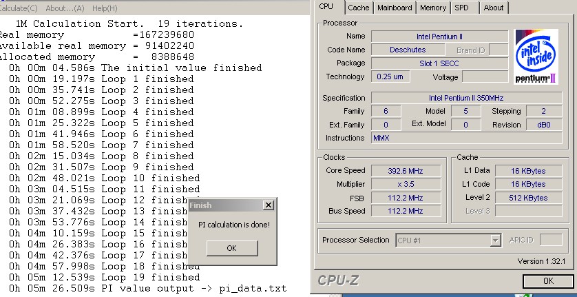
Task: Click the allocated memory value 8388648
Action: click(x=173, y=57)
